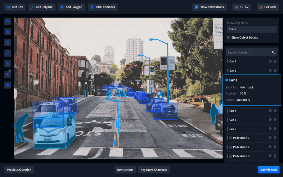The height and width of the screenshot is (177, 283).
Task: Enable Show Object Details
Action: (228, 37)
